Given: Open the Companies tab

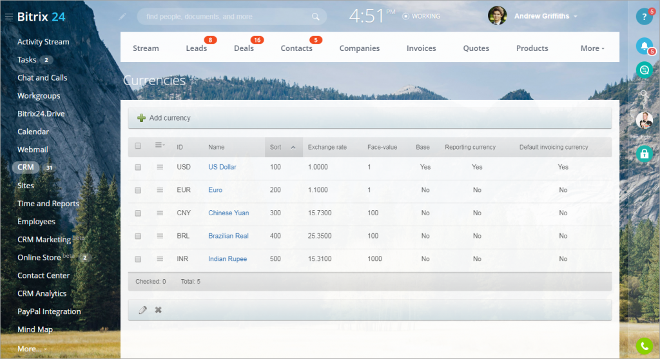Looking at the screenshot, I should (360, 48).
